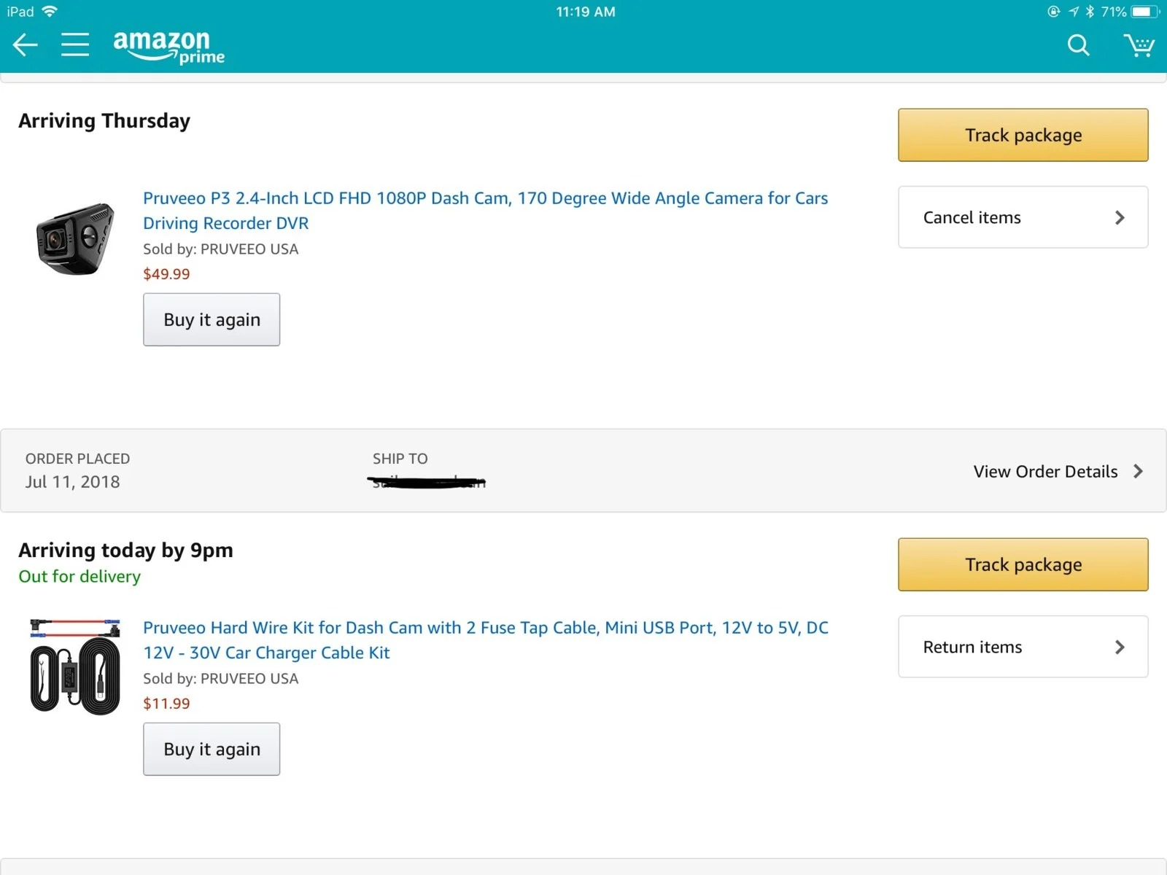Track package for dash cam order
Image resolution: width=1167 pixels, height=875 pixels.
coord(1023,135)
